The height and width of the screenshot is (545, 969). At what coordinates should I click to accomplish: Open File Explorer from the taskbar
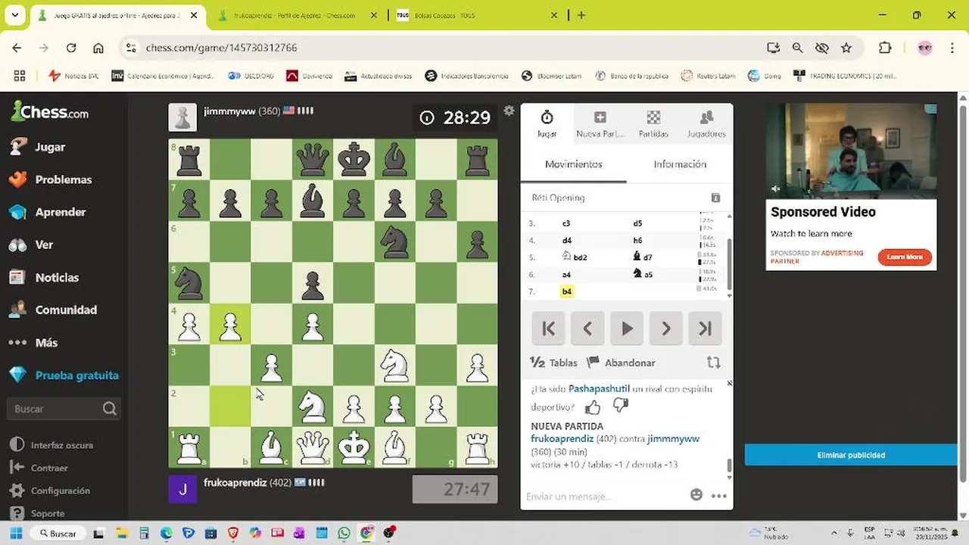(121, 533)
